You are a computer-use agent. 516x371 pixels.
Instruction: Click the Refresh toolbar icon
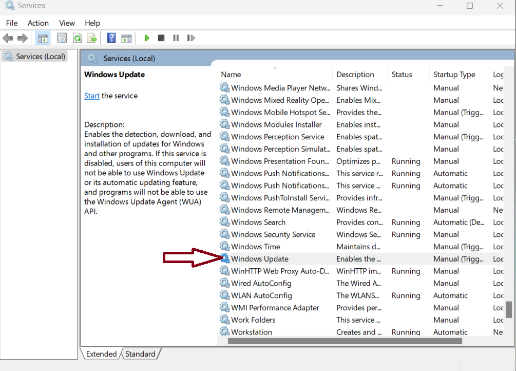tap(77, 38)
